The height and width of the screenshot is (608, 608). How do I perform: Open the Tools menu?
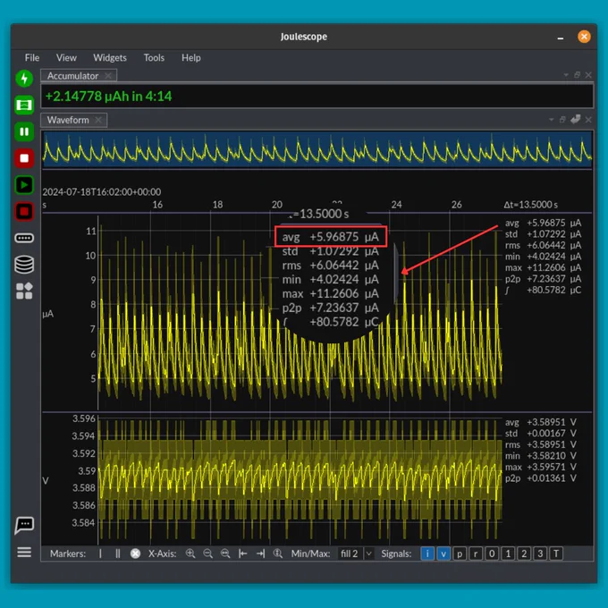pos(154,58)
